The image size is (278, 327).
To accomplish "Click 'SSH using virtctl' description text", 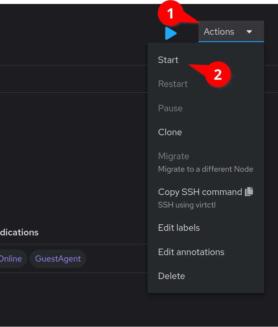I will 187,205.
